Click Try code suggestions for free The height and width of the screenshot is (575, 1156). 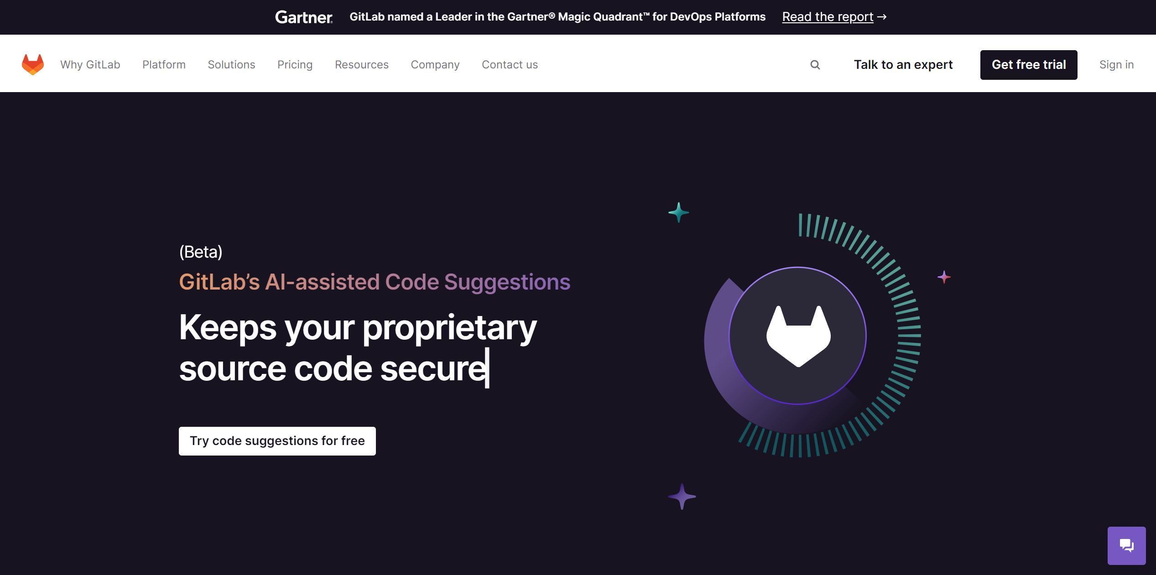(277, 440)
